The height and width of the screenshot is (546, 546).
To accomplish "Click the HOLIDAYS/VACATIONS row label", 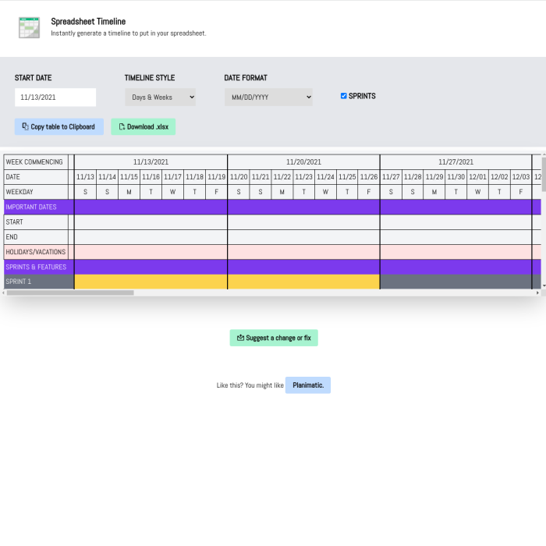I will pos(36,252).
